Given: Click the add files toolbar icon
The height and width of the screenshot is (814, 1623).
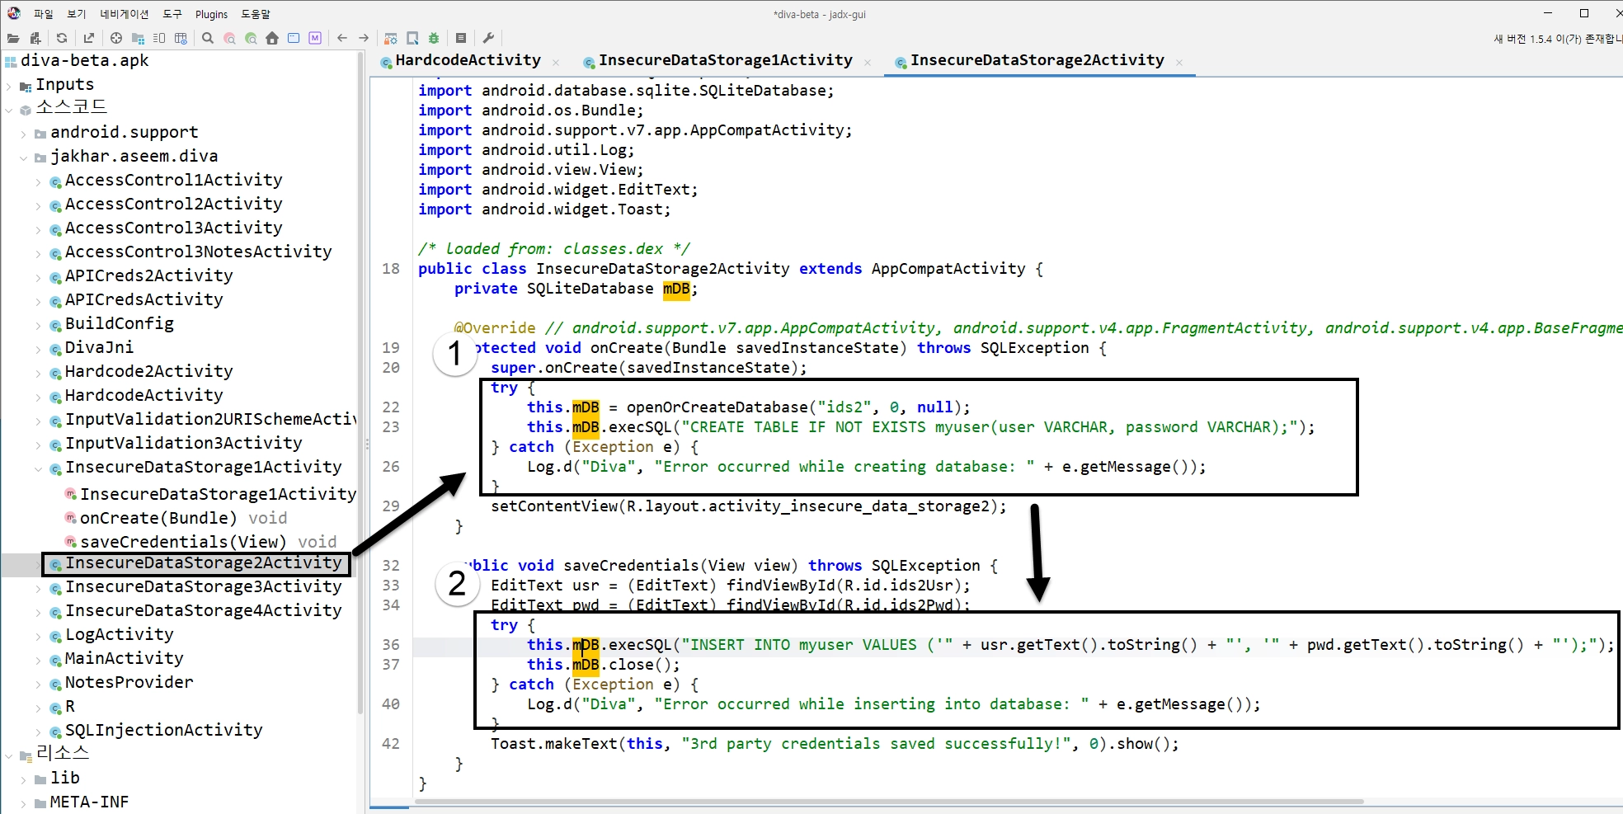Looking at the screenshot, I should tap(35, 38).
